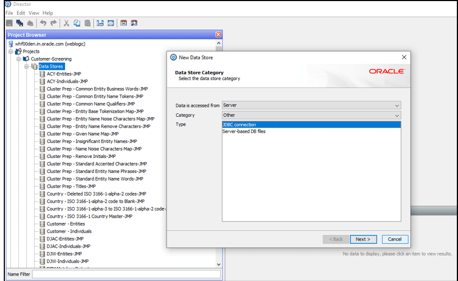Close the Project Browser panel
This screenshot has width=458, height=281.
[218, 34]
